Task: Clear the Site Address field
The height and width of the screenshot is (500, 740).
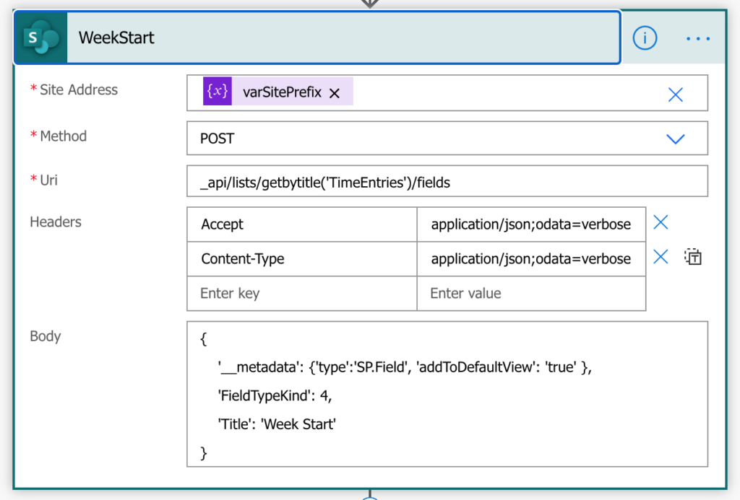Action: click(675, 95)
